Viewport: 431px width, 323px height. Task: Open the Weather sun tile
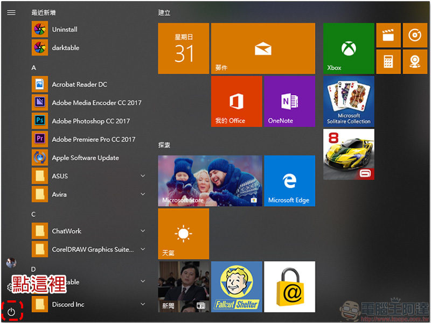pos(184,234)
